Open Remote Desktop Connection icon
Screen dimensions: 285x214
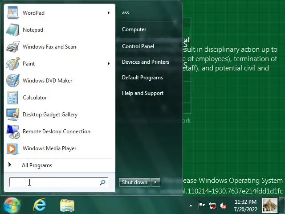click(x=12, y=132)
